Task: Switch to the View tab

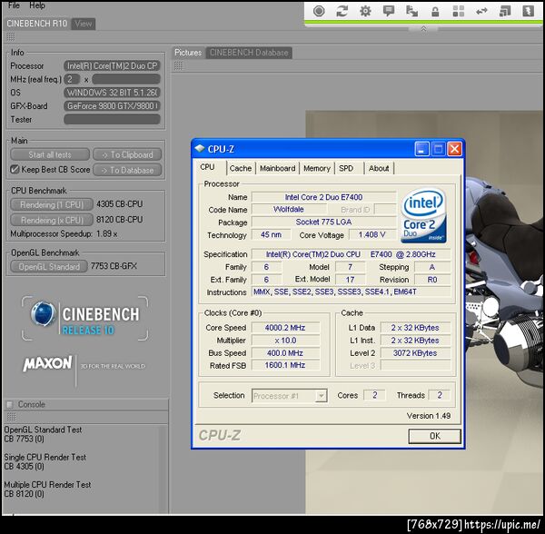Action: tap(83, 24)
